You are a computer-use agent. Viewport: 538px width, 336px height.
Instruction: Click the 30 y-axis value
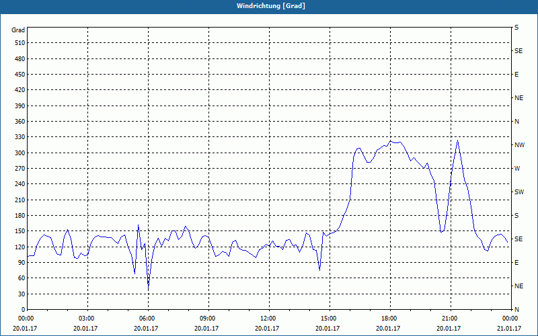[x=22, y=294]
